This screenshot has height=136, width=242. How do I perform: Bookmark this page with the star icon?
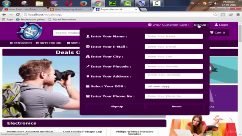215,15
